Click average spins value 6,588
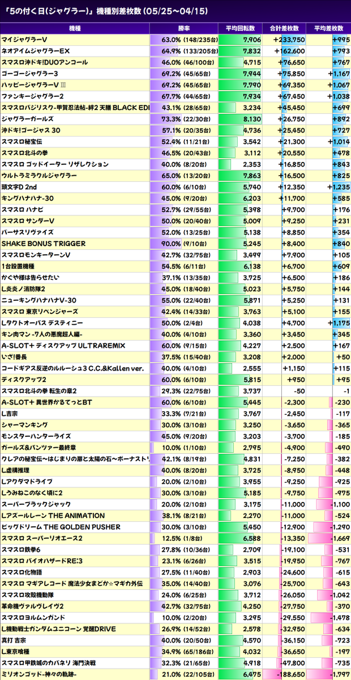This screenshot has height=680, width=351. (x=252, y=538)
